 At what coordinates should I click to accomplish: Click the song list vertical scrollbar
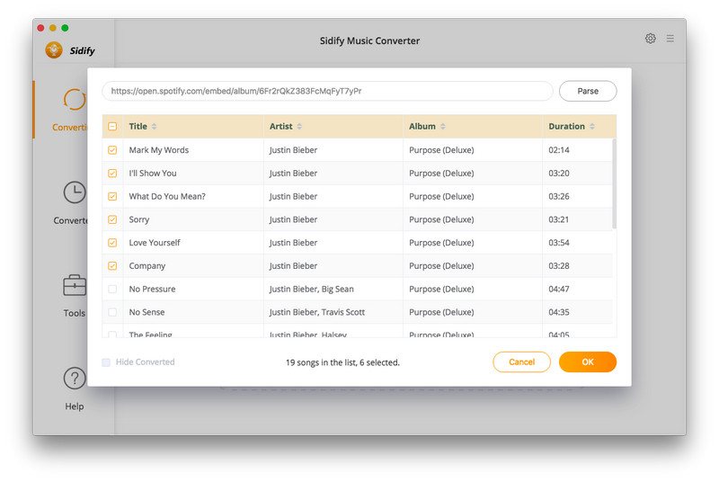click(x=614, y=183)
